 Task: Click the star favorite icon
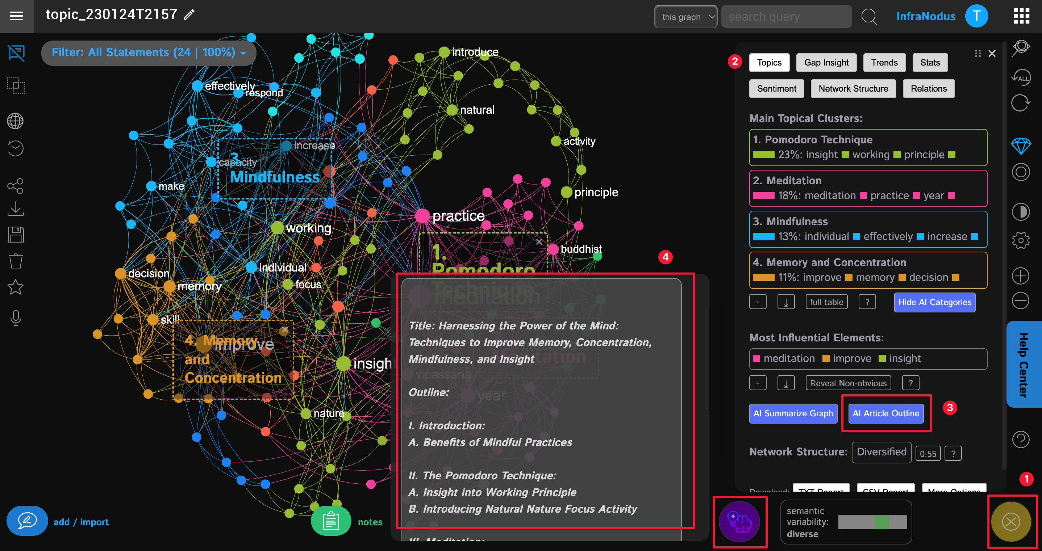15,287
